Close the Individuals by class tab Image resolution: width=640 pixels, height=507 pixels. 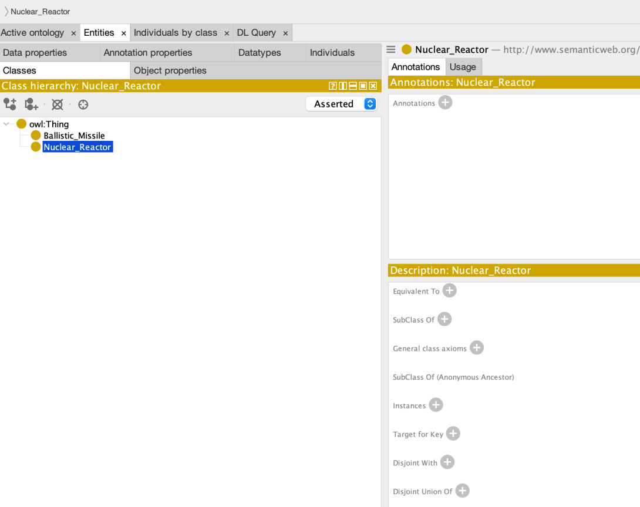[227, 33]
